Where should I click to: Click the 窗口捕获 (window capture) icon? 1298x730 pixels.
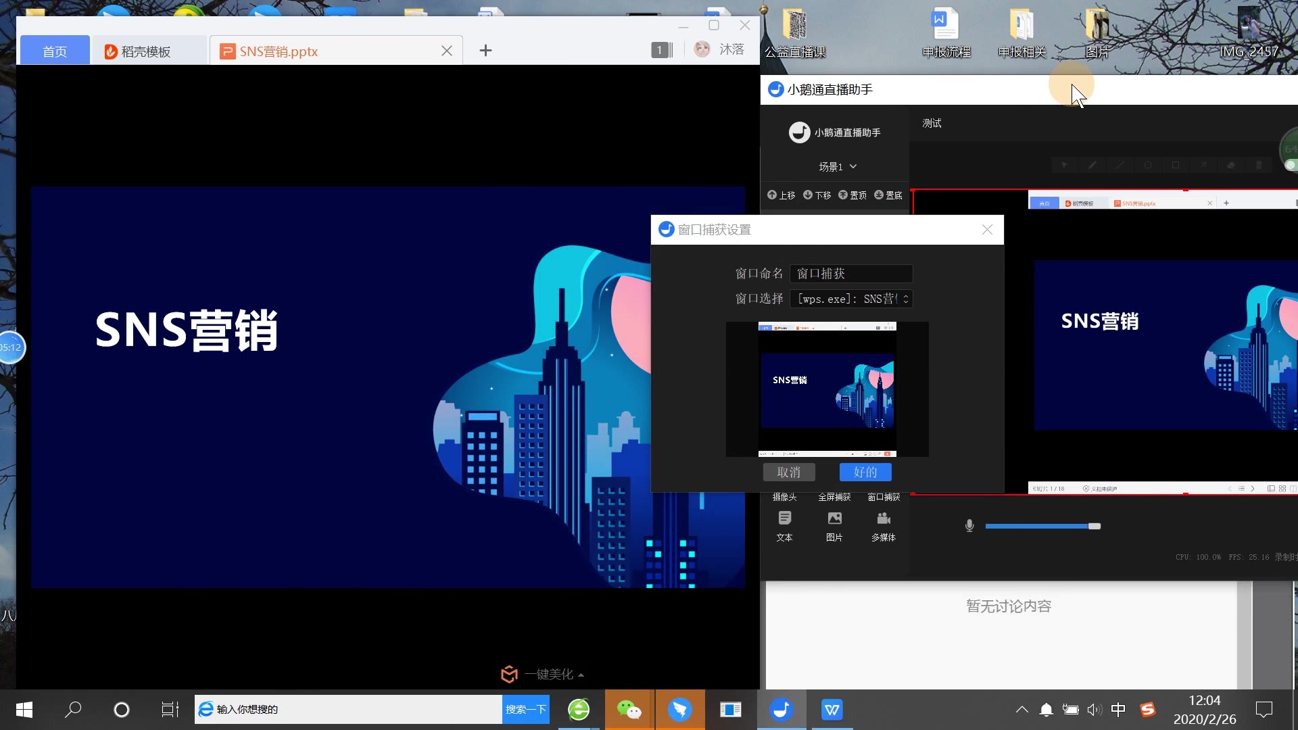(882, 497)
